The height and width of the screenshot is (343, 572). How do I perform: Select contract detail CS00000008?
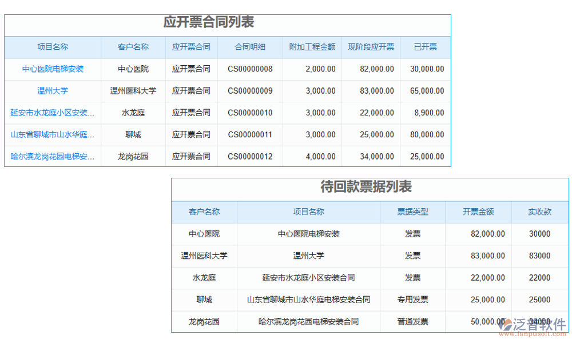tap(250, 69)
